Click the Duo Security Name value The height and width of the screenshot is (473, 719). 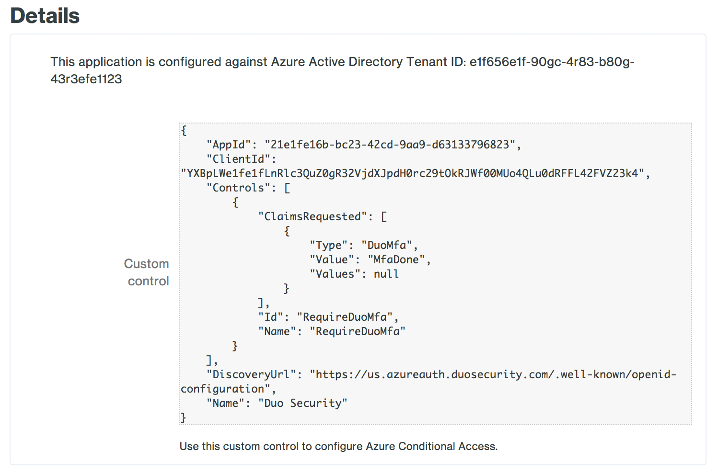(303, 403)
